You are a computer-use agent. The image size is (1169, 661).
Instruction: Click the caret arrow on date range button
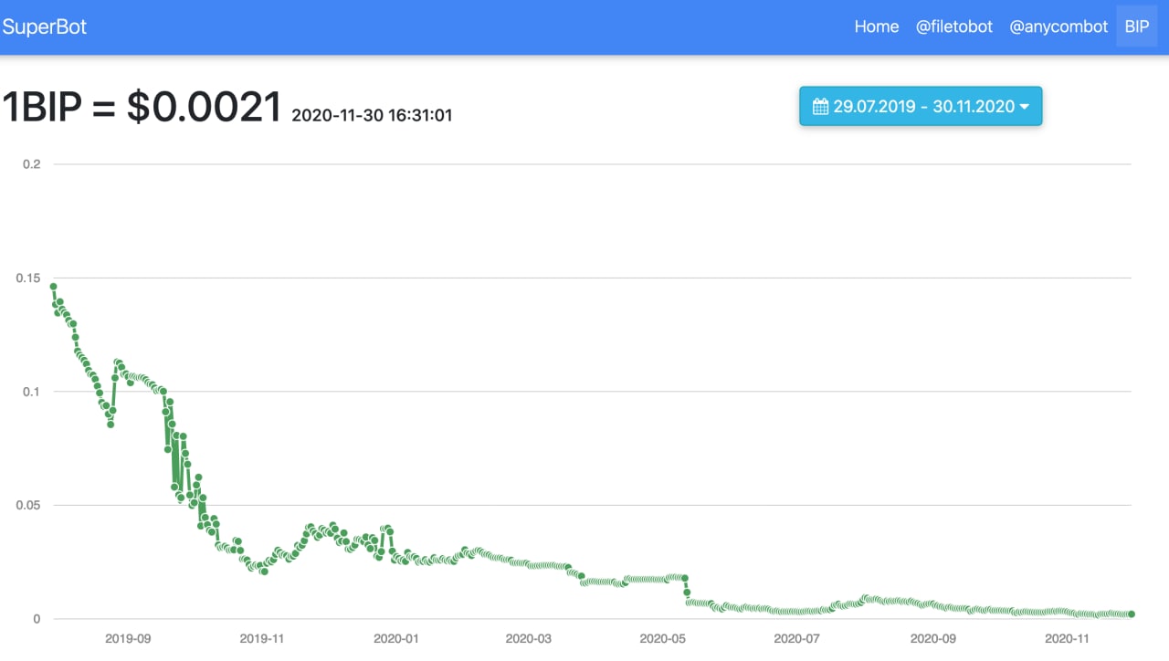pos(1025,107)
